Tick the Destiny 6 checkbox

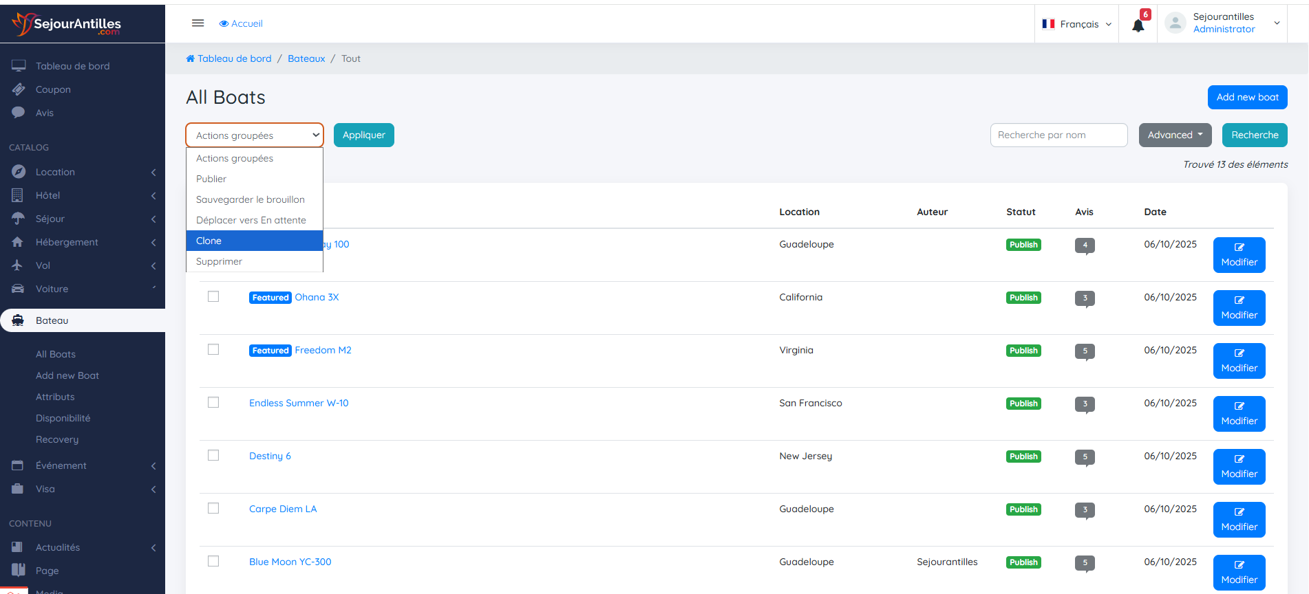click(213, 455)
